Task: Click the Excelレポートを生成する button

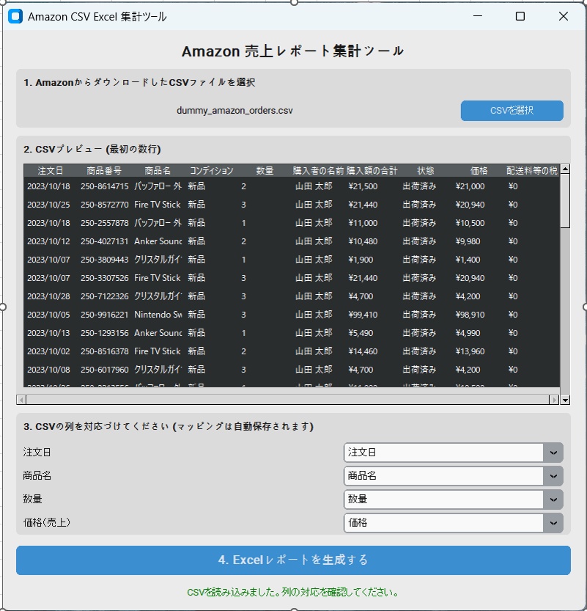Action: (x=293, y=560)
